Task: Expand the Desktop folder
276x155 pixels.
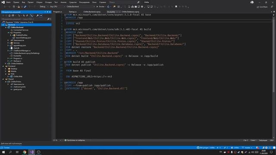Action: (6, 69)
